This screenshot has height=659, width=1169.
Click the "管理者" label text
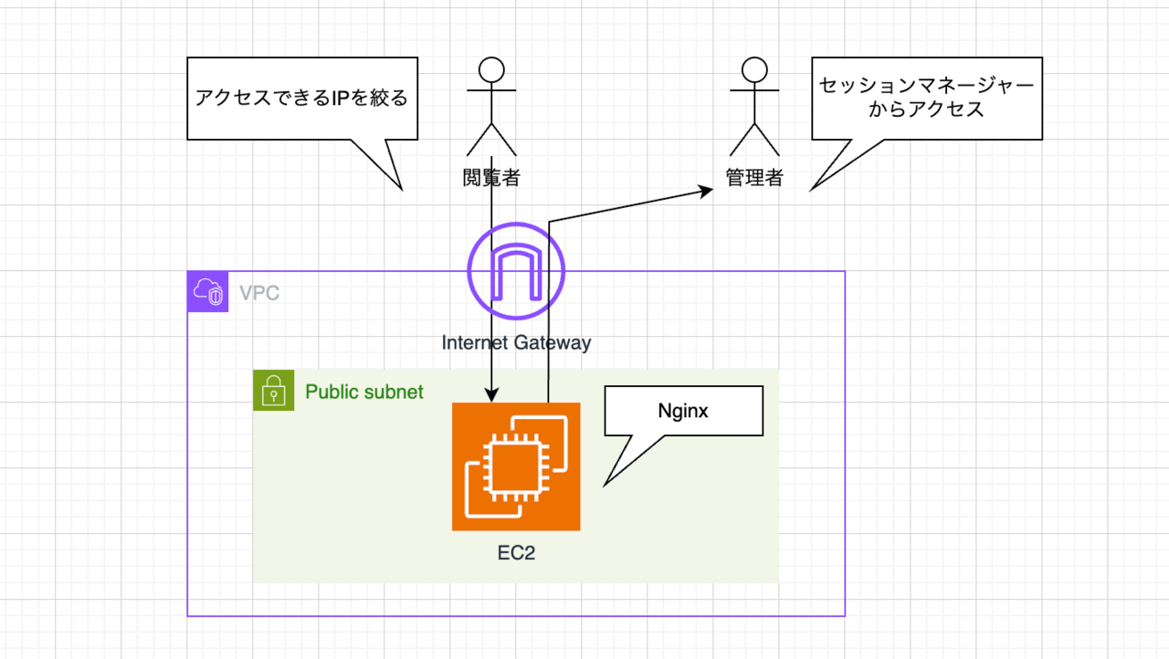click(x=754, y=178)
